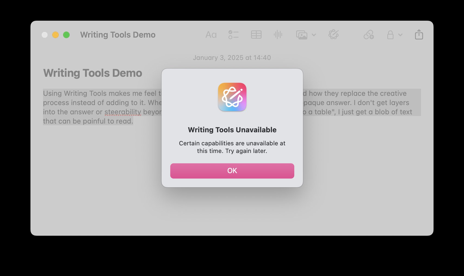
Task: Add a table to the note
Action: pos(256,35)
